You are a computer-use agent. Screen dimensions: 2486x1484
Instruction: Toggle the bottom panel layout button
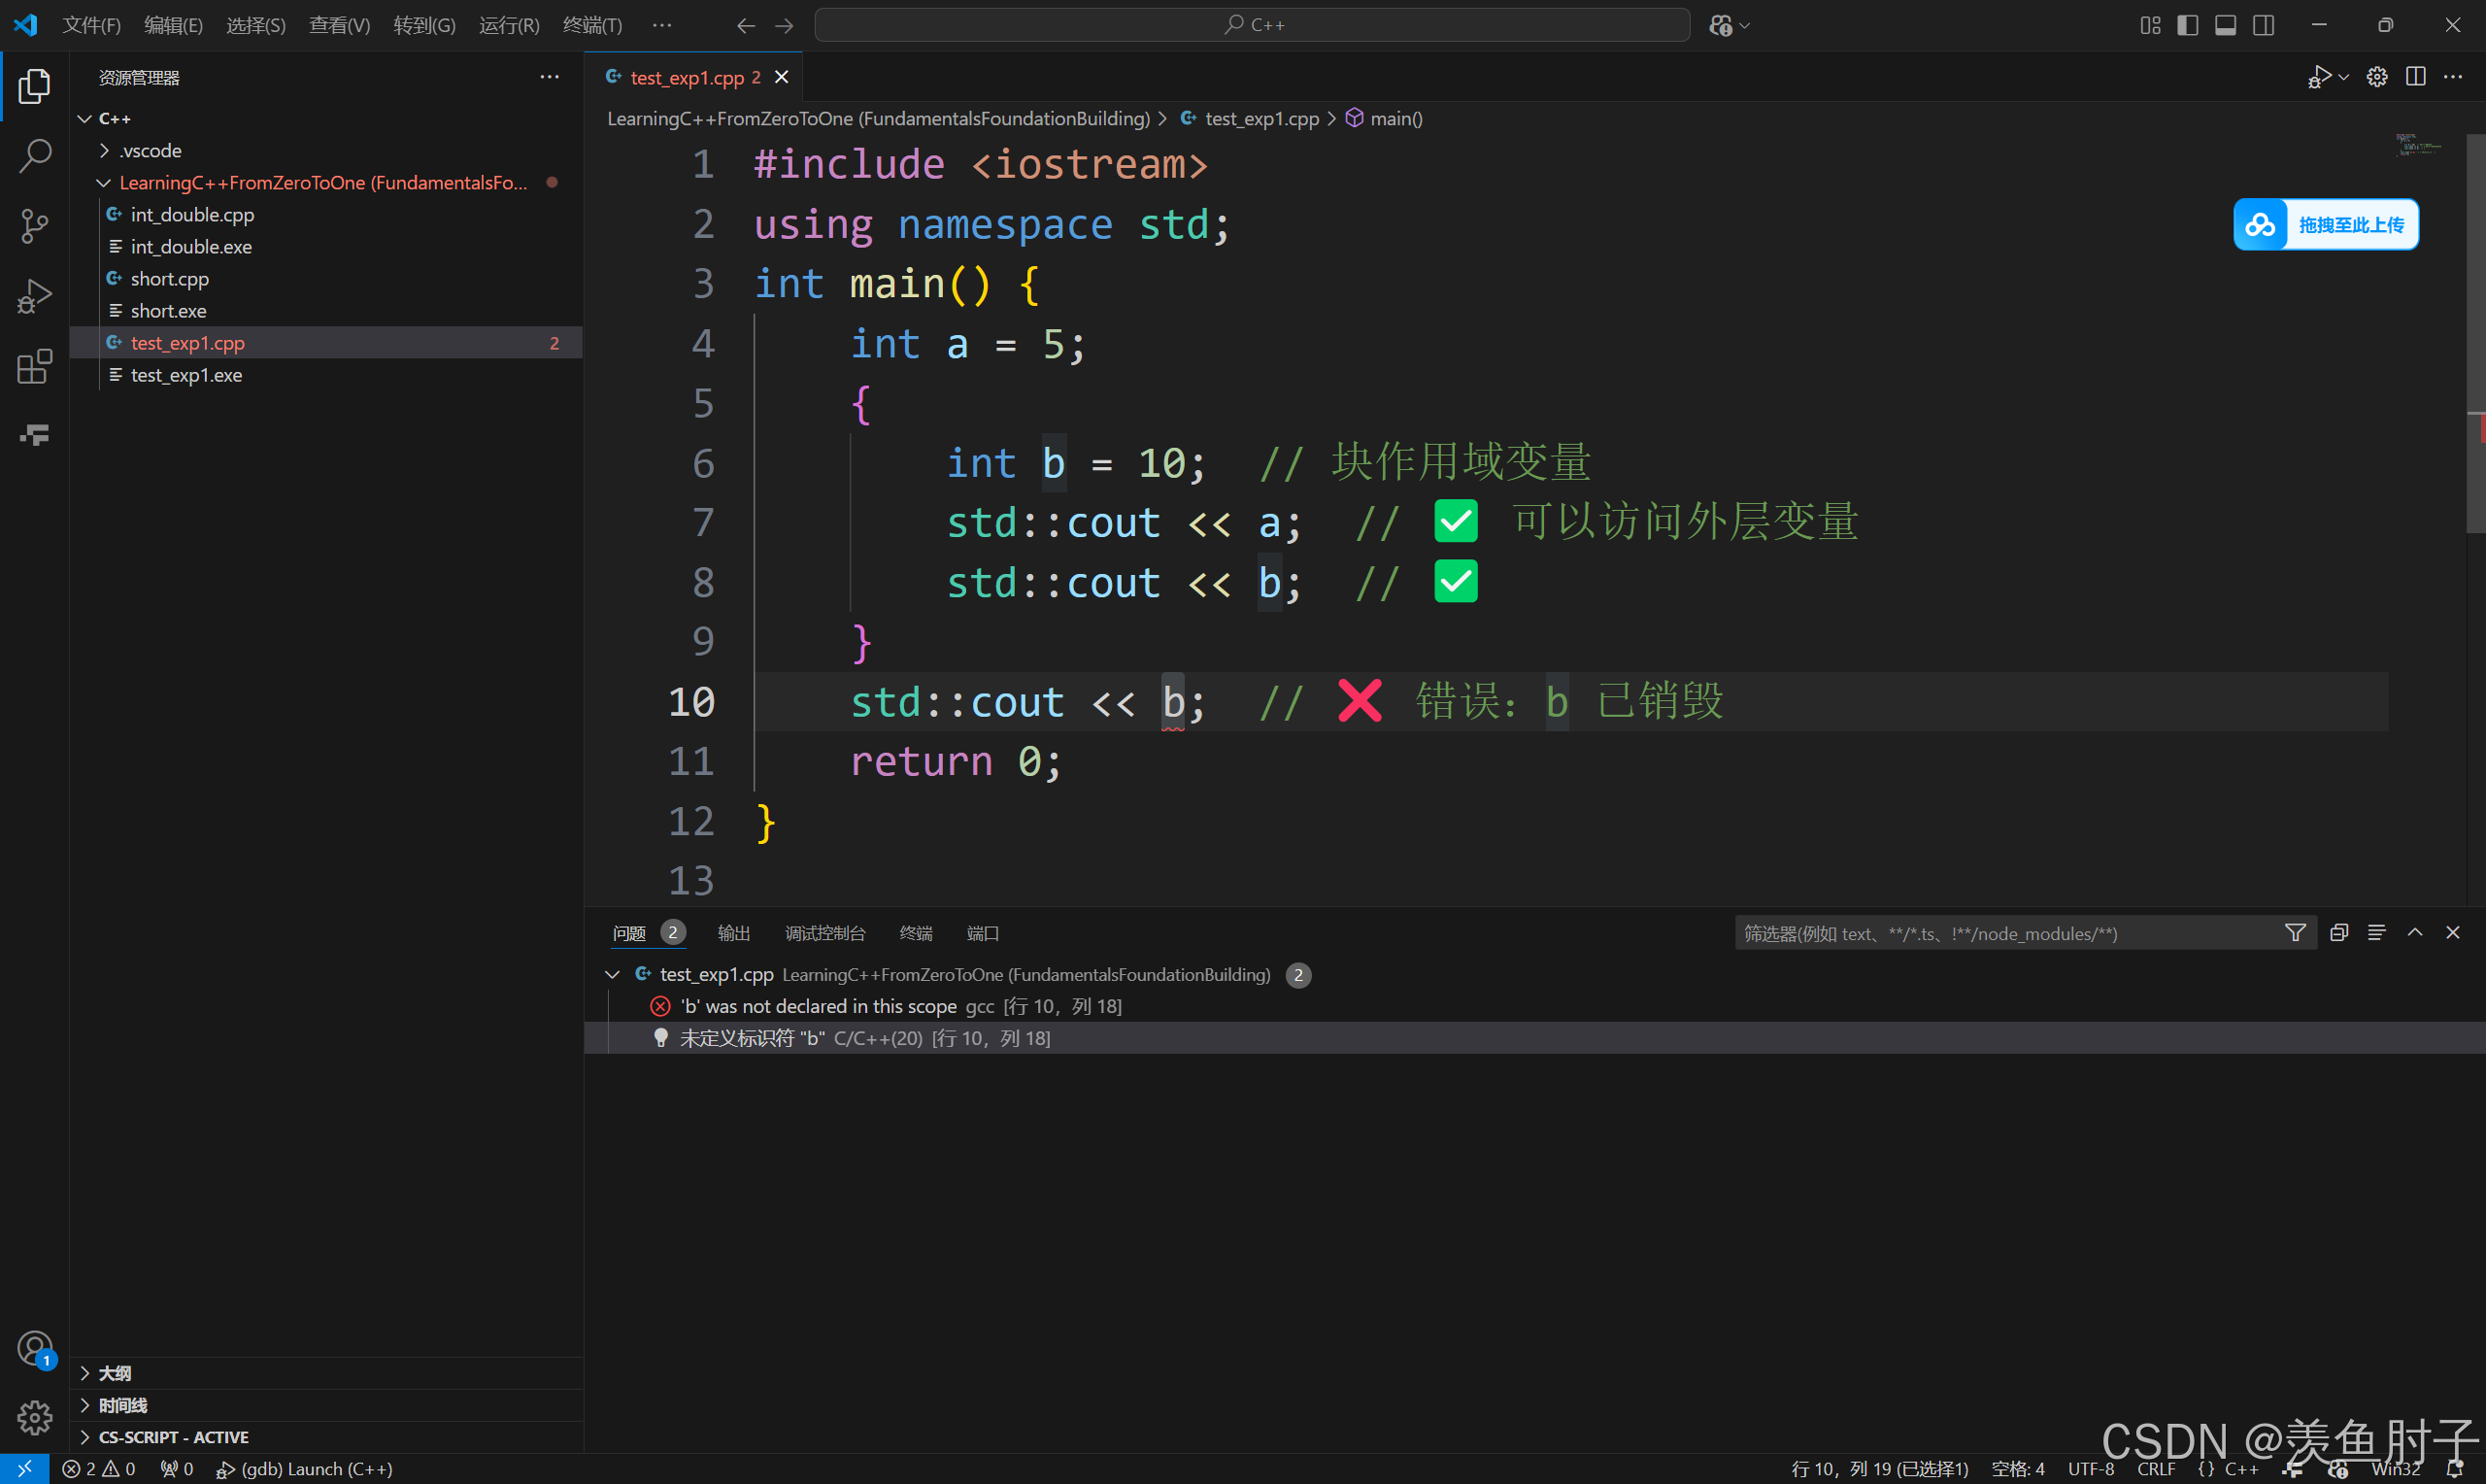tap(2225, 25)
